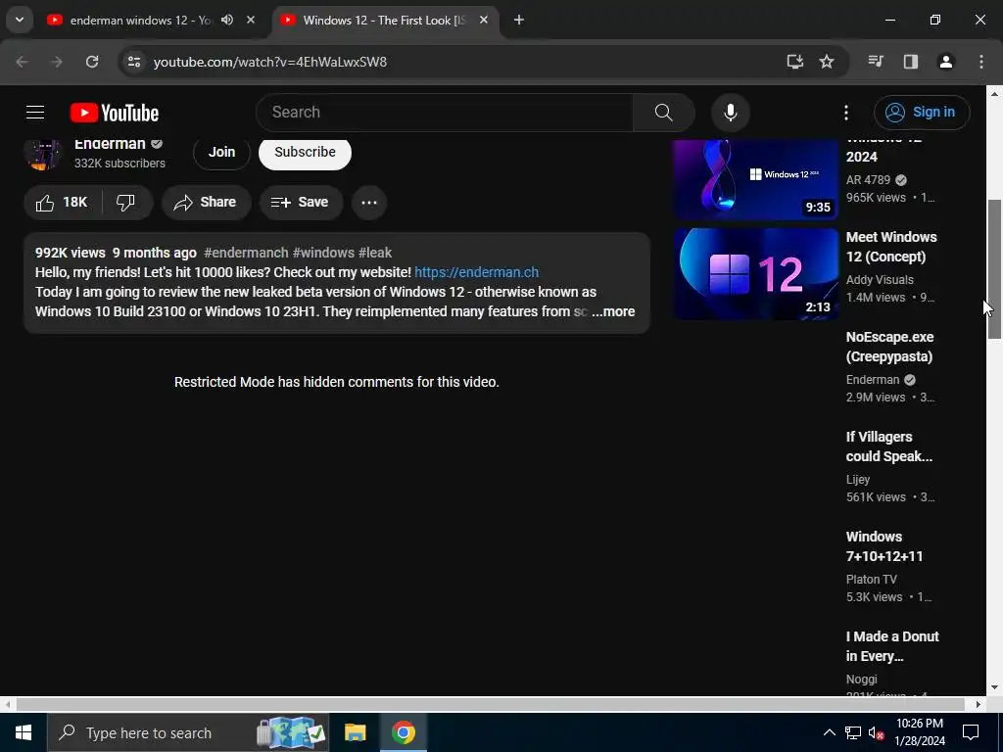This screenshot has height=752, width=1003.
Task: Go back in browser history
Action: tap(22, 62)
